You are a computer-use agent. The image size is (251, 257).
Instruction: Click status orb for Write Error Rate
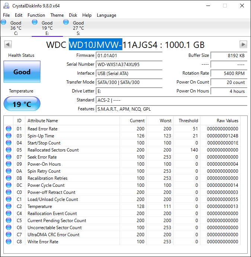(x=9, y=241)
